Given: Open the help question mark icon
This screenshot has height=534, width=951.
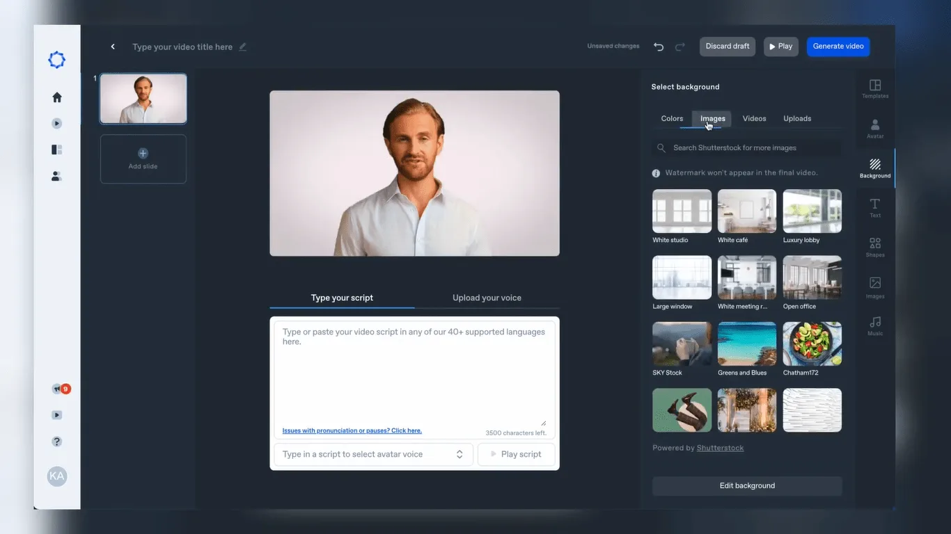Looking at the screenshot, I should [57, 442].
